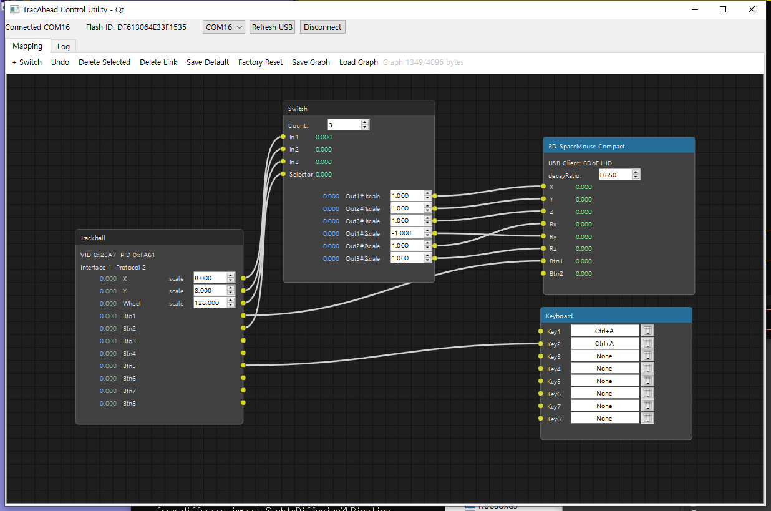Select the Trackball node title bar

point(159,237)
